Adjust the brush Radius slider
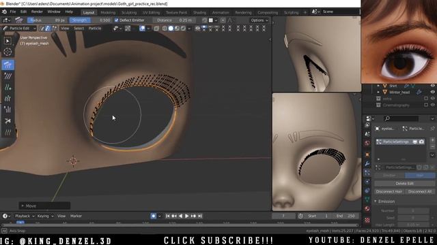This screenshot has width=437, height=245. click(x=47, y=20)
